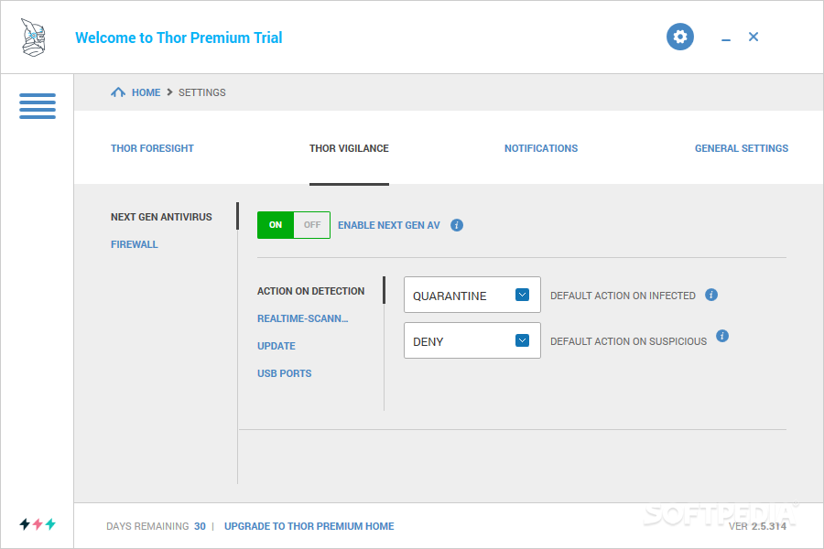Click Upgrade to Thor Premium Home link
Viewport: 824px width, 549px height.
[x=309, y=526]
